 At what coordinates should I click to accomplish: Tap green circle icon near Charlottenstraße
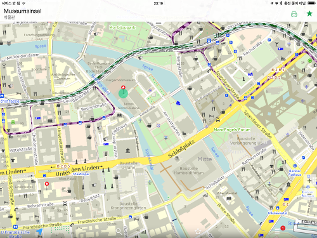[13, 122]
